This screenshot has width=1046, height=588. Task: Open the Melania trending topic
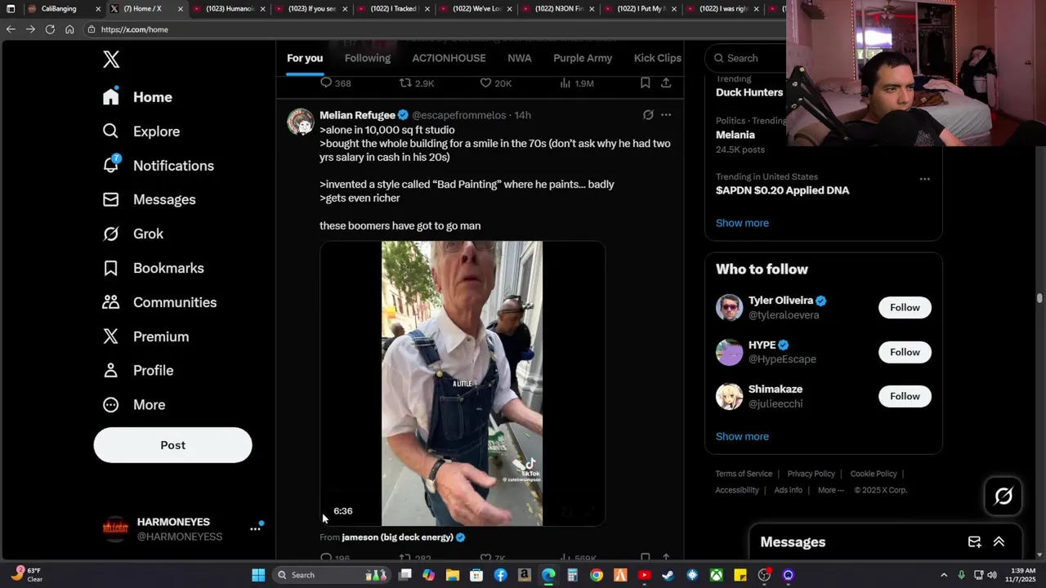point(735,135)
